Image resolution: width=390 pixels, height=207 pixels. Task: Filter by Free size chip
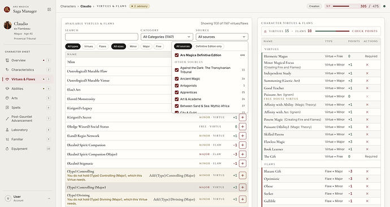click(x=159, y=46)
